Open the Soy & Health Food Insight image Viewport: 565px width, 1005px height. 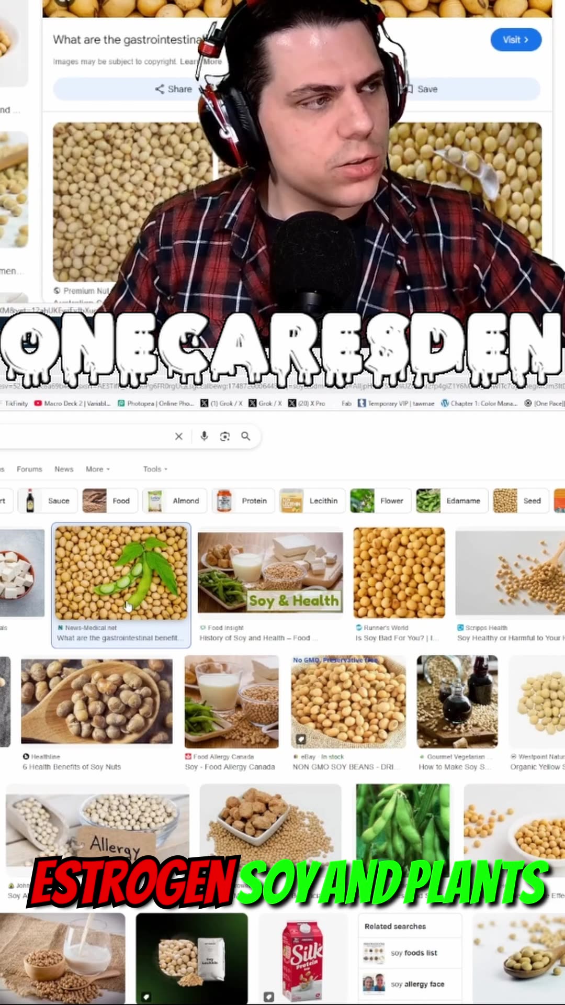click(x=270, y=573)
